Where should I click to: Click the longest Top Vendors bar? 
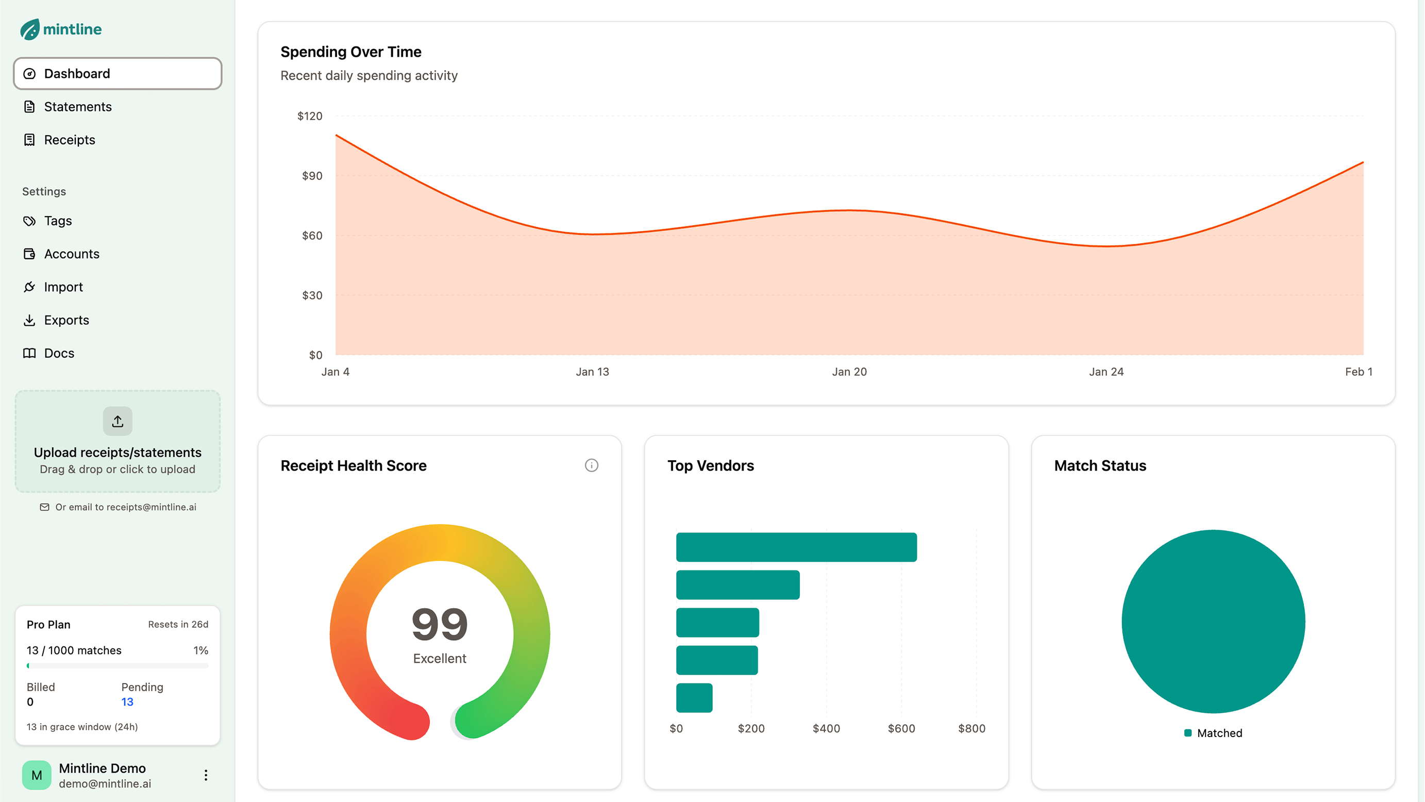[x=796, y=547]
